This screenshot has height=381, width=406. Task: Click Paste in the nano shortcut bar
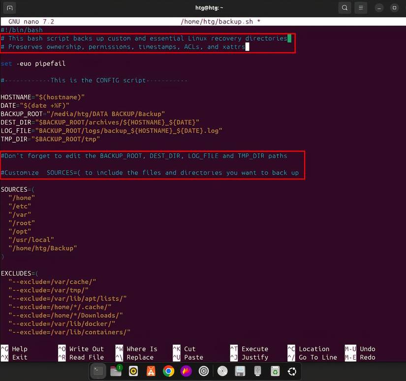tap(192, 357)
